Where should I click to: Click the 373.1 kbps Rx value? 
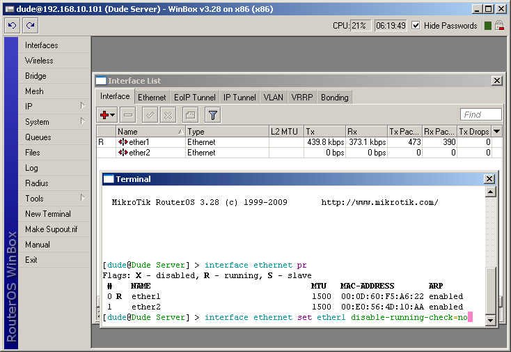[x=368, y=142]
